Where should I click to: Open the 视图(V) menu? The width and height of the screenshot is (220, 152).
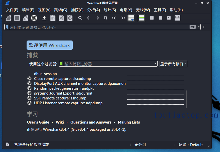coord(44,10)
